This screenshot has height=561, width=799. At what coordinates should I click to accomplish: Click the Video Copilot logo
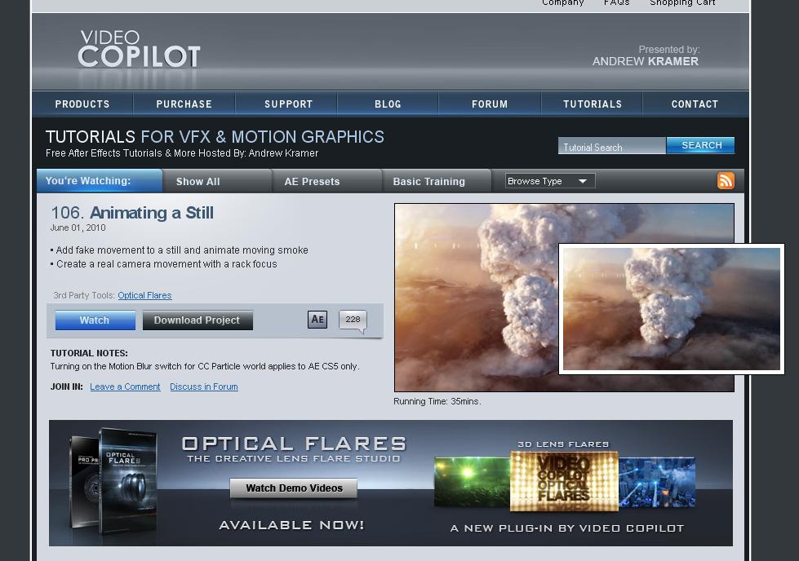coord(139,50)
